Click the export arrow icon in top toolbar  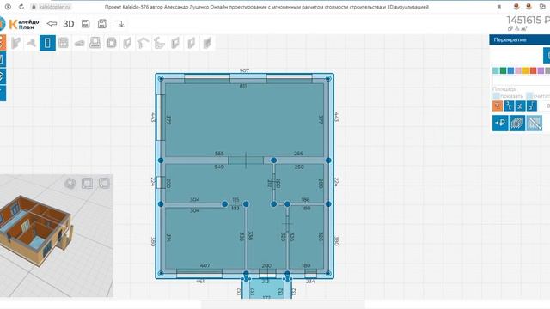point(119,24)
